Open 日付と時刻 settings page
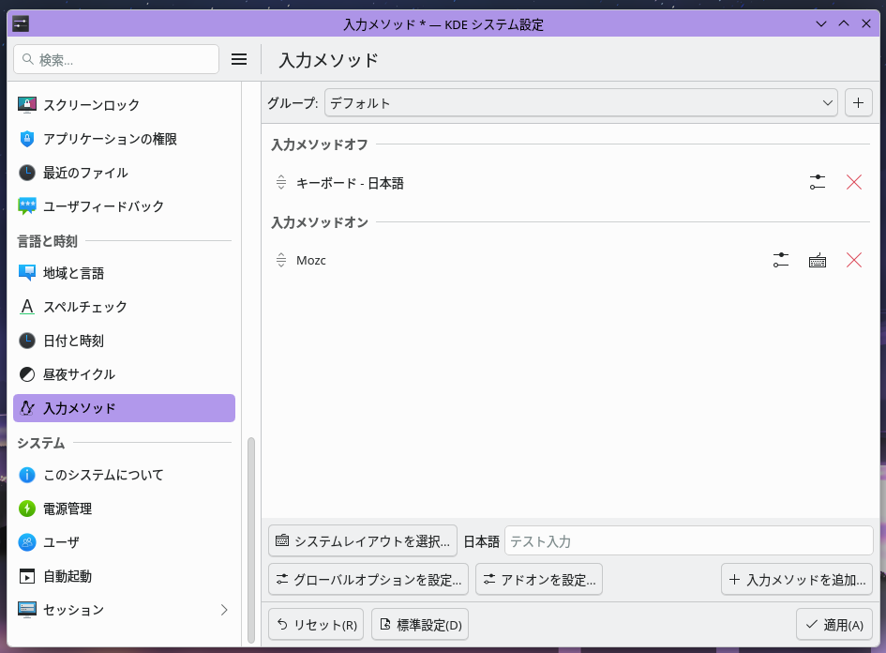The height and width of the screenshot is (653, 886). pyautogui.click(x=73, y=341)
